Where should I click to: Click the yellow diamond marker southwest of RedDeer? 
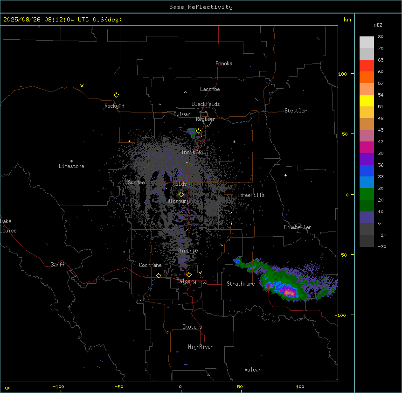coord(199,131)
